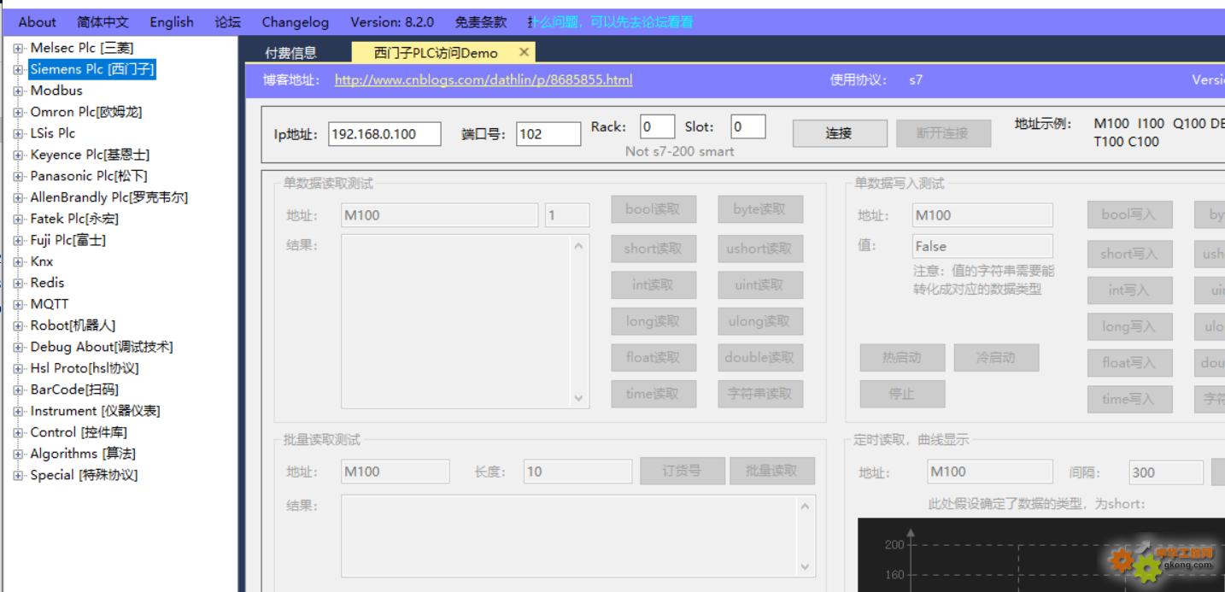Viewport: 1225px width, 592px height.
Task: Click the short读取 button
Action: coord(654,249)
